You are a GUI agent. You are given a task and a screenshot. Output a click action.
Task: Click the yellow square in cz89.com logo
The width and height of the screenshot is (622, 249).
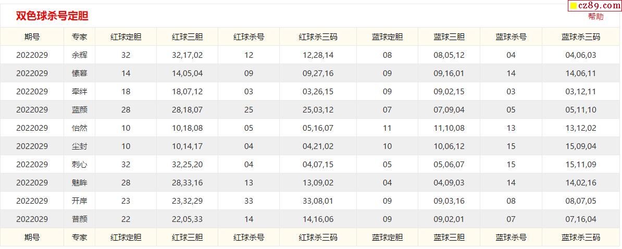point(573,6)
